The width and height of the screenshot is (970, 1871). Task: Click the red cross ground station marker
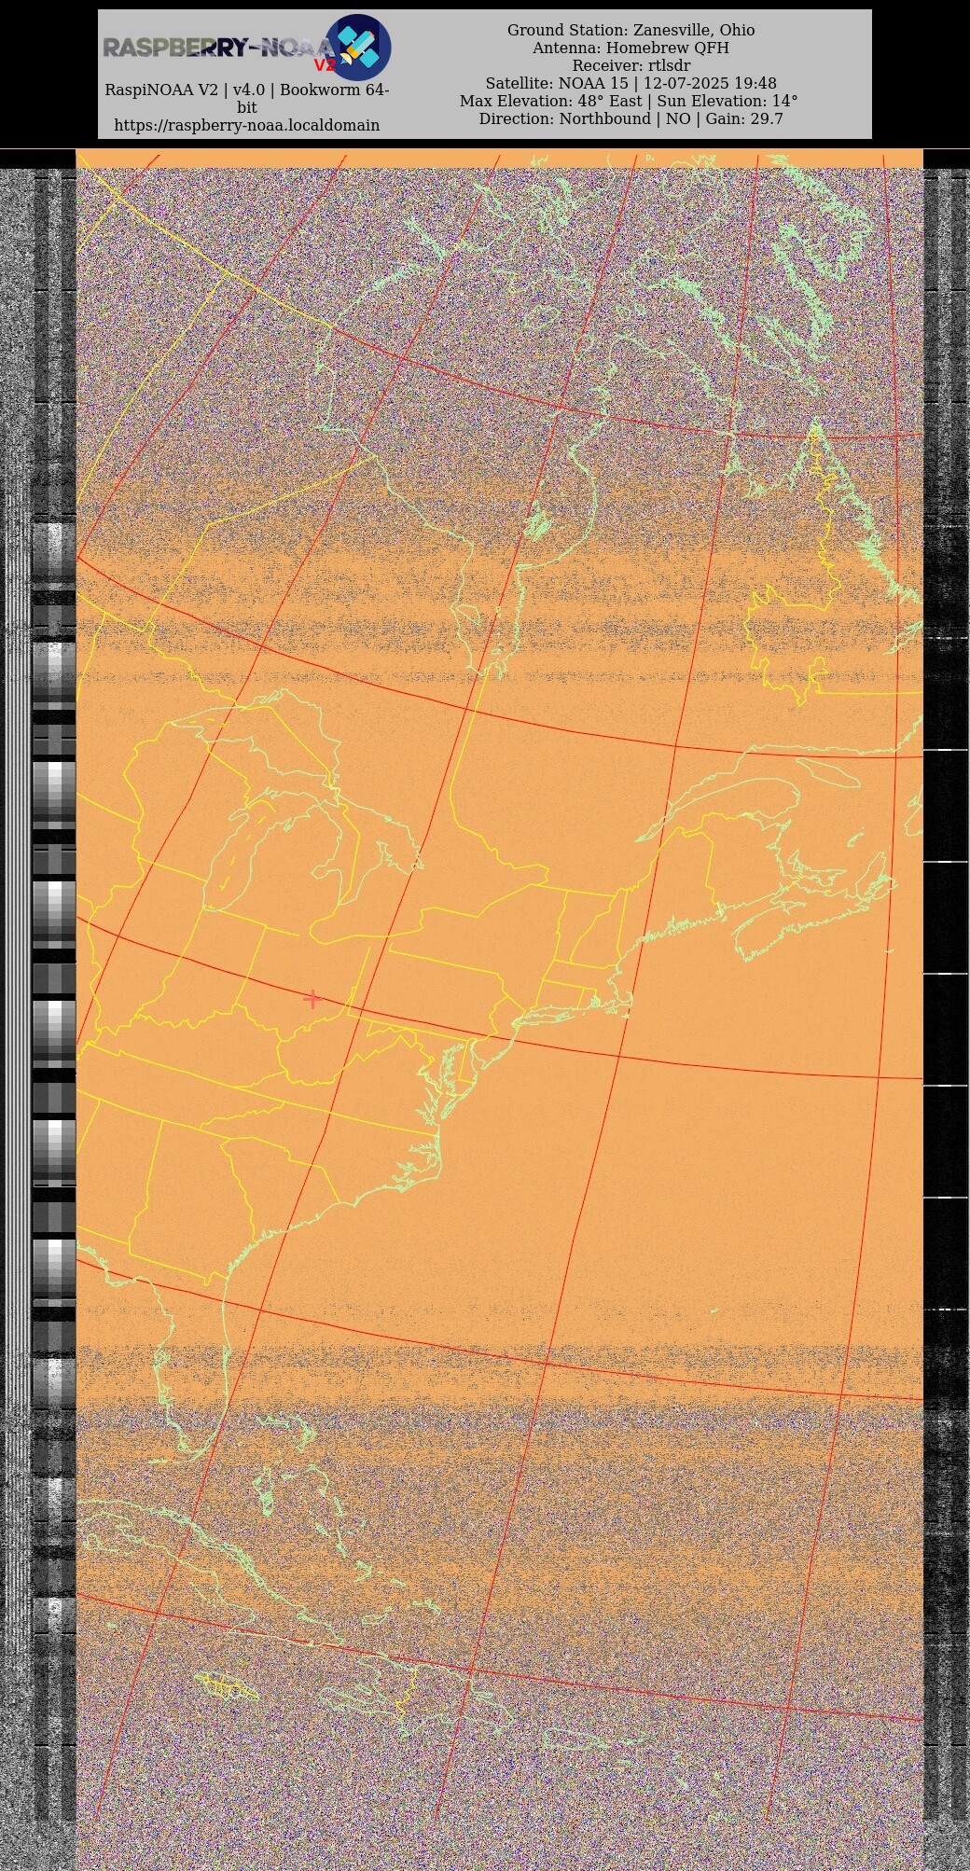click(x=312, y=999)
